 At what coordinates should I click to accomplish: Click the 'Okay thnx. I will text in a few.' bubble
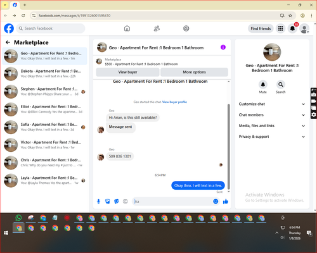click(x=198, y=185)
